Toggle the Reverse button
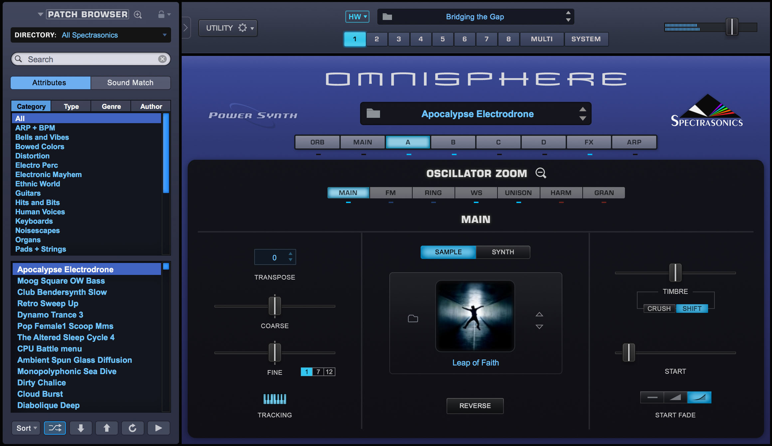This screenshot has height=446, width=772. (x=475, y=406)
